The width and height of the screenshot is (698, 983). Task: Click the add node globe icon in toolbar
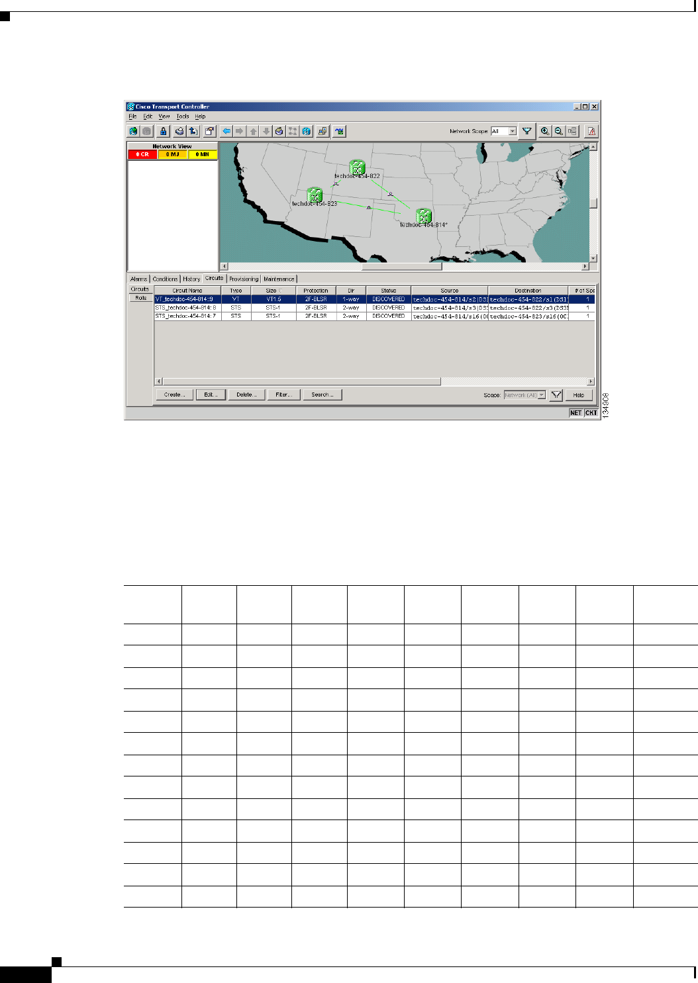click(133, 131)
